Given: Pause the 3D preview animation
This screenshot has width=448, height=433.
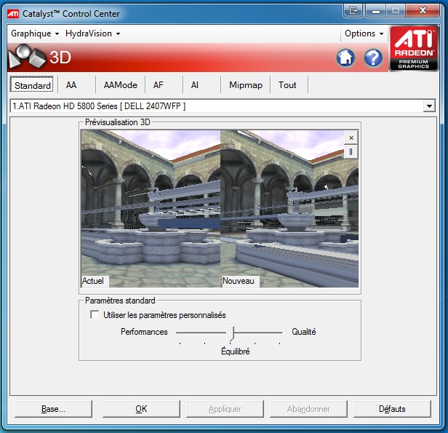Looking at the screenshot, I should point(351,151).
